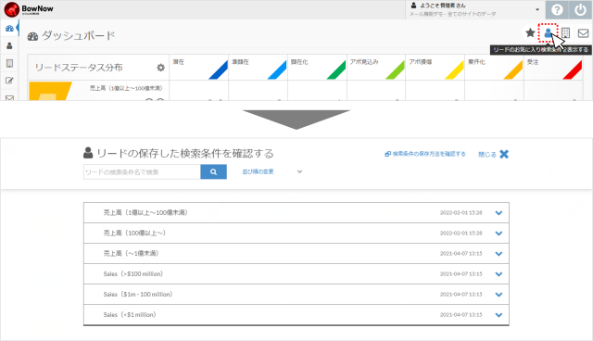Viewport: 593px width, 341px height.
Task: Click the リードステータス分布 heading
Action: click(x=79, y=68)
